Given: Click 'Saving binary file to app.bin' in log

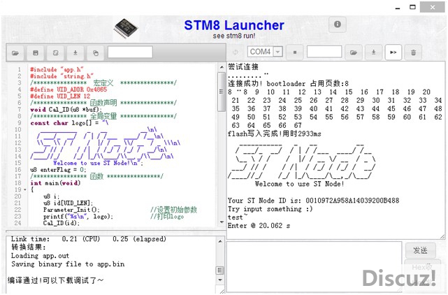Looking at the screenshot, I should point(68,264).
